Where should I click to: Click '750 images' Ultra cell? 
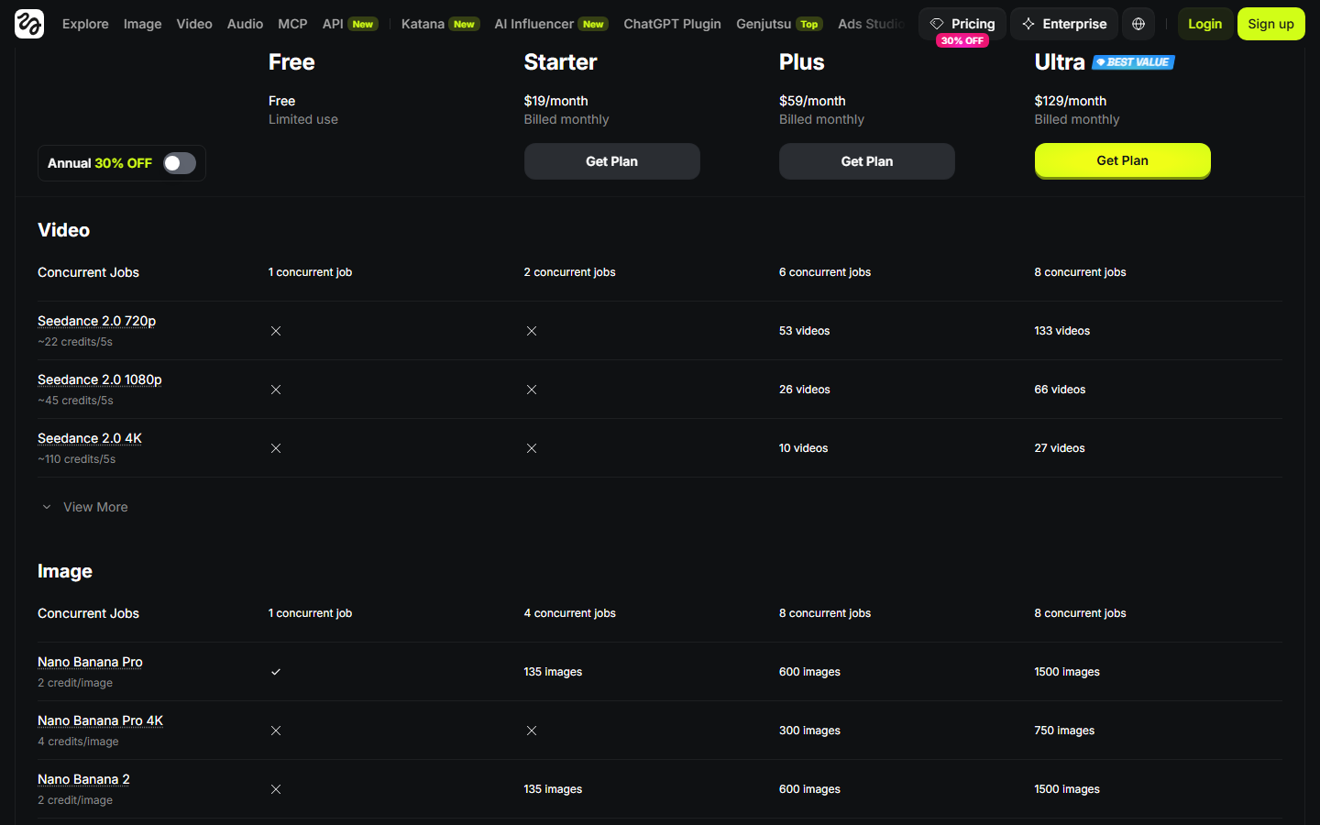pos(1065,731)
